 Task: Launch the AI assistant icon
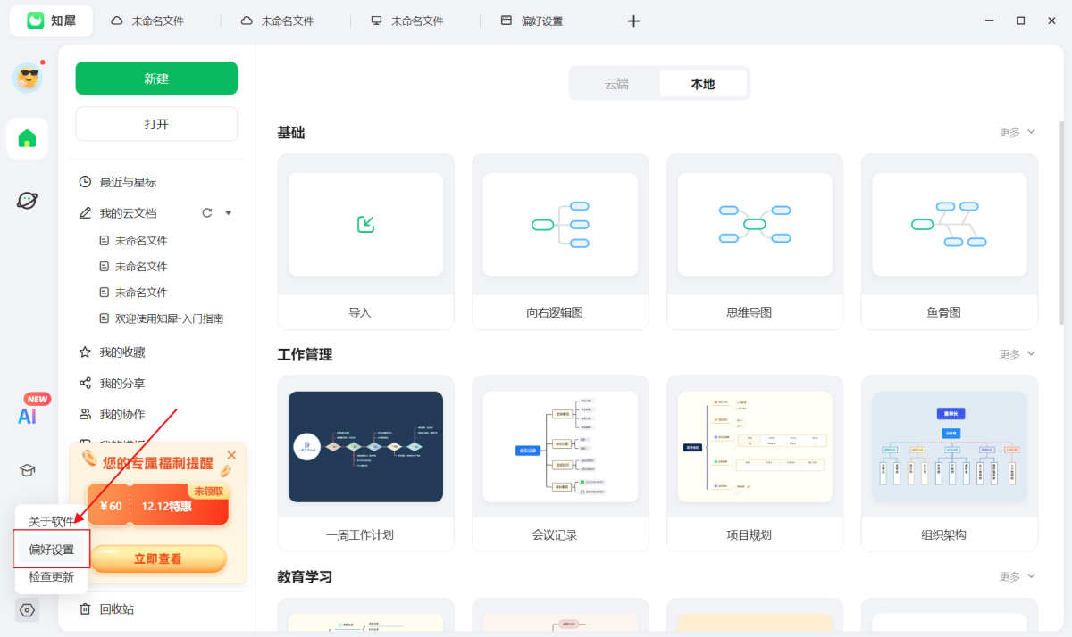28,415
